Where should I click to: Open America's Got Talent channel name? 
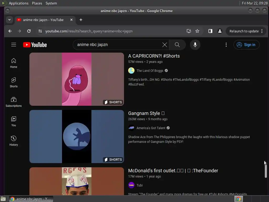coord(151,128)
